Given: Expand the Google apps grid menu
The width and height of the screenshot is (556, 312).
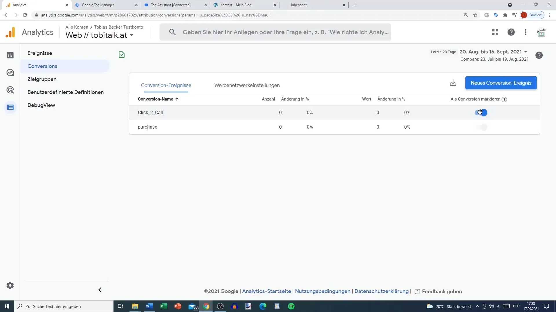Looking at the screenshot, I should coord(495,32).
